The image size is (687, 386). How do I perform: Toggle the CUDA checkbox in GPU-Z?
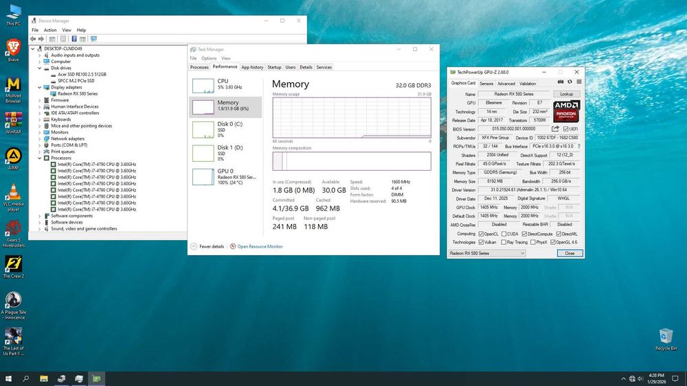(504, 234)
